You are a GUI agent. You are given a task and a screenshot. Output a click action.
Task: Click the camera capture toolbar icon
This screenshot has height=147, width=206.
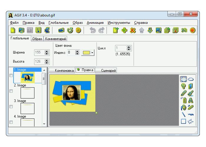(x=61, y=30)
